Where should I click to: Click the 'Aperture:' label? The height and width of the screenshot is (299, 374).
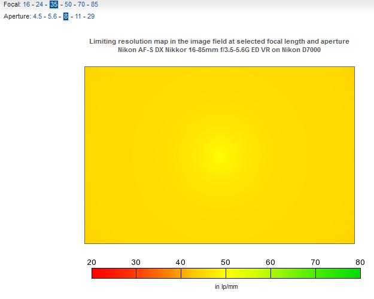coord(17,16)
